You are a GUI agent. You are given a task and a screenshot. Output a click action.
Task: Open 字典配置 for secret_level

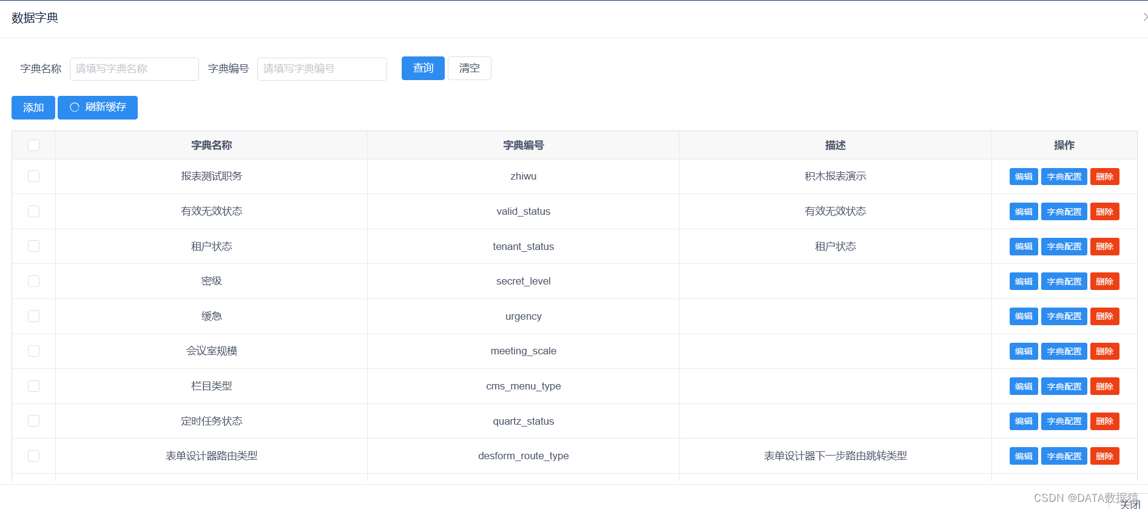(x=1064, y=281)
